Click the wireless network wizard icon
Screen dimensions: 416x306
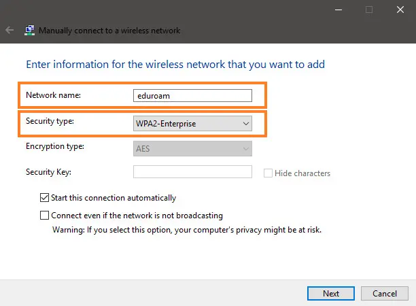(x=29, y=31)
